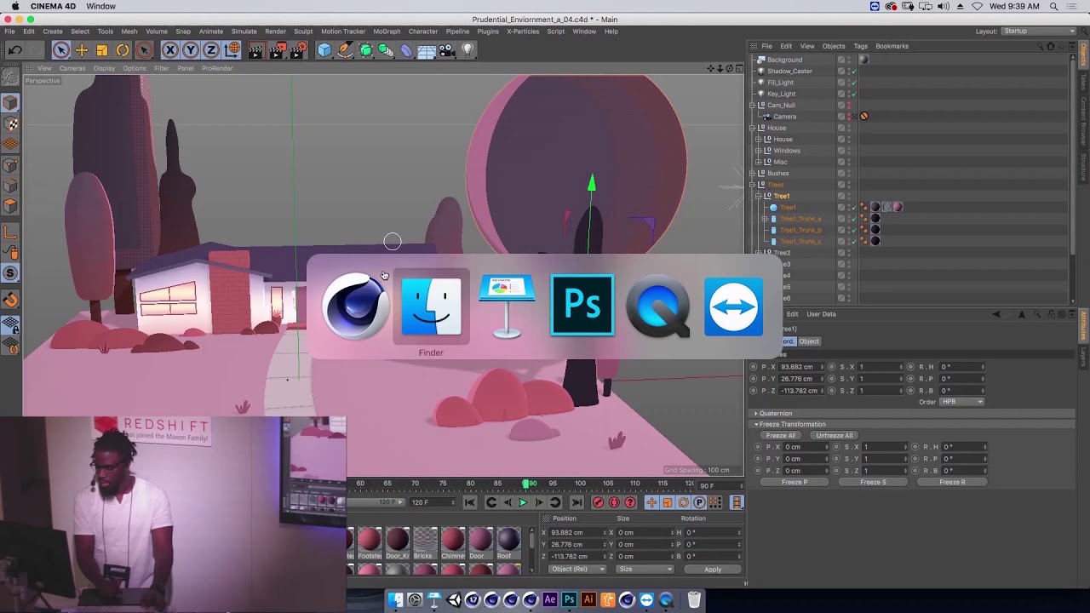Toggle Cam_Null visibility dots
Screen dimensions: 1090x613
tap(849, 106)
